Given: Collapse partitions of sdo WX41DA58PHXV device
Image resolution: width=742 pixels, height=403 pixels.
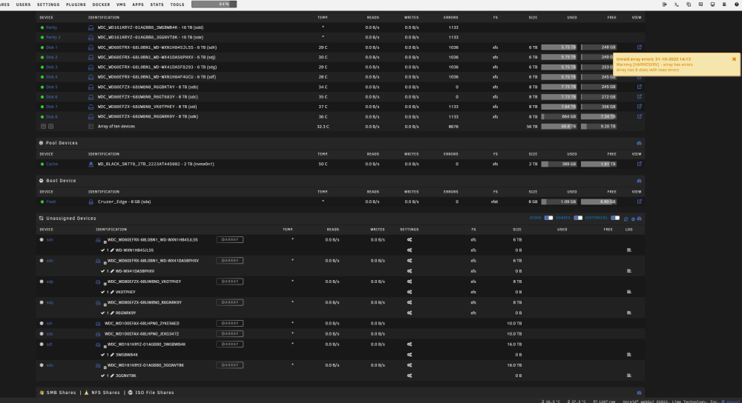Looking at the screenshot, I should (x=105, y=262).
